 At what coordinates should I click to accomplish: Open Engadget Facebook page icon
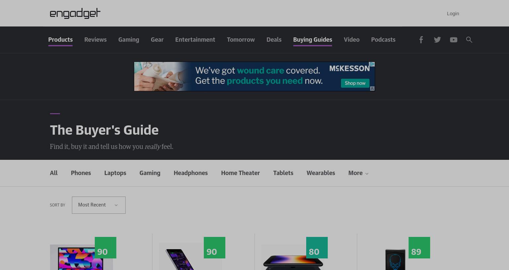coord(421,40)
